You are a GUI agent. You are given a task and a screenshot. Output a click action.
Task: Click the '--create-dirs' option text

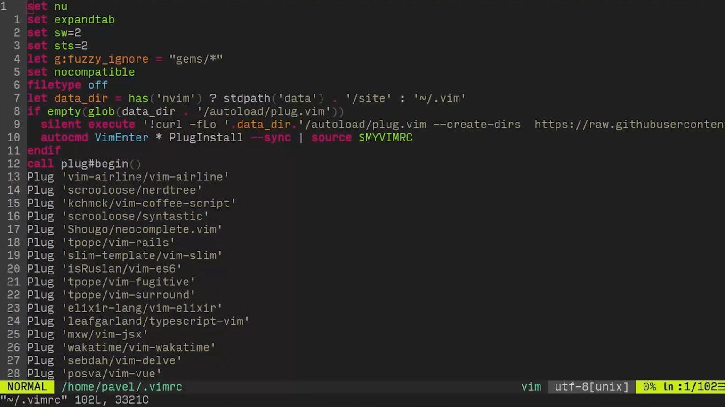click(x=476, y=125)
